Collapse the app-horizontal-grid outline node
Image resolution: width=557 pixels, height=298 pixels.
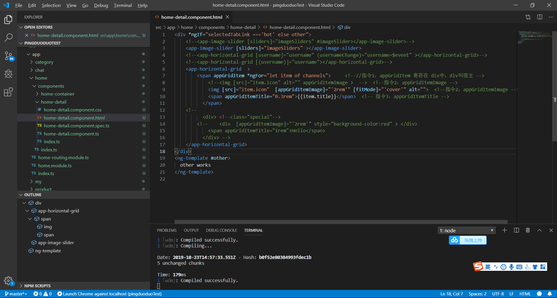coord(27,211)
